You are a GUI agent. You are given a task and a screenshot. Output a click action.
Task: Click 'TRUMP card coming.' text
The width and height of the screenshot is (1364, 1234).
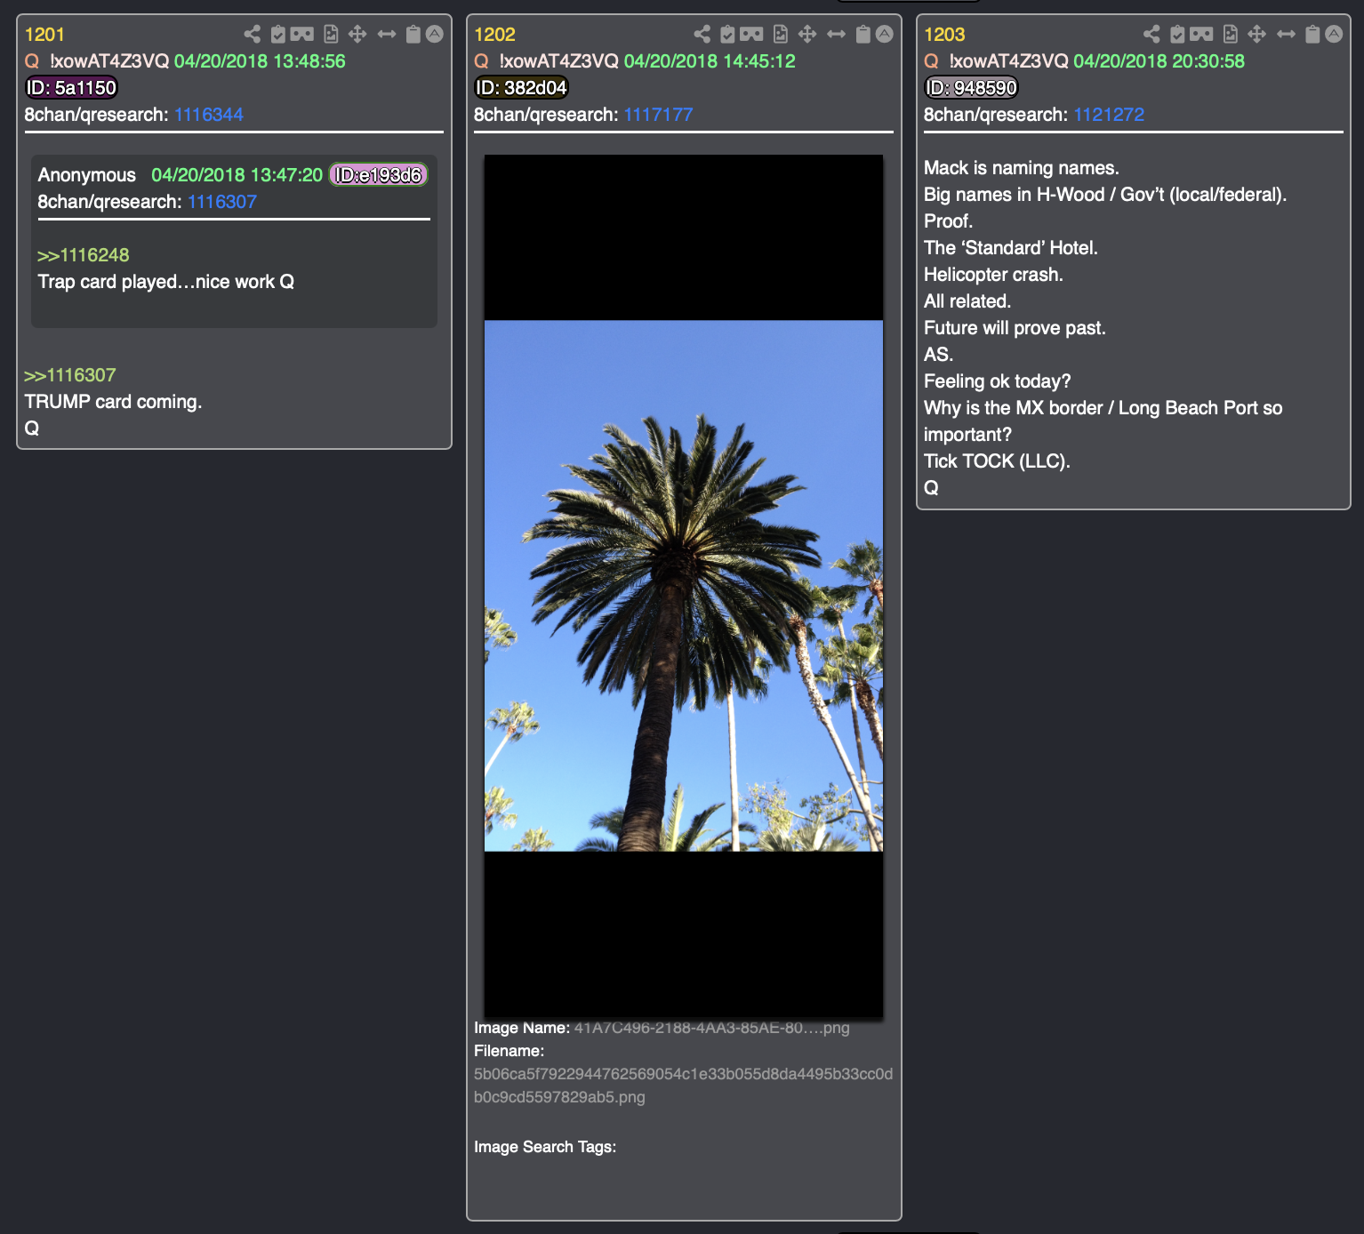tap(113, 402)
